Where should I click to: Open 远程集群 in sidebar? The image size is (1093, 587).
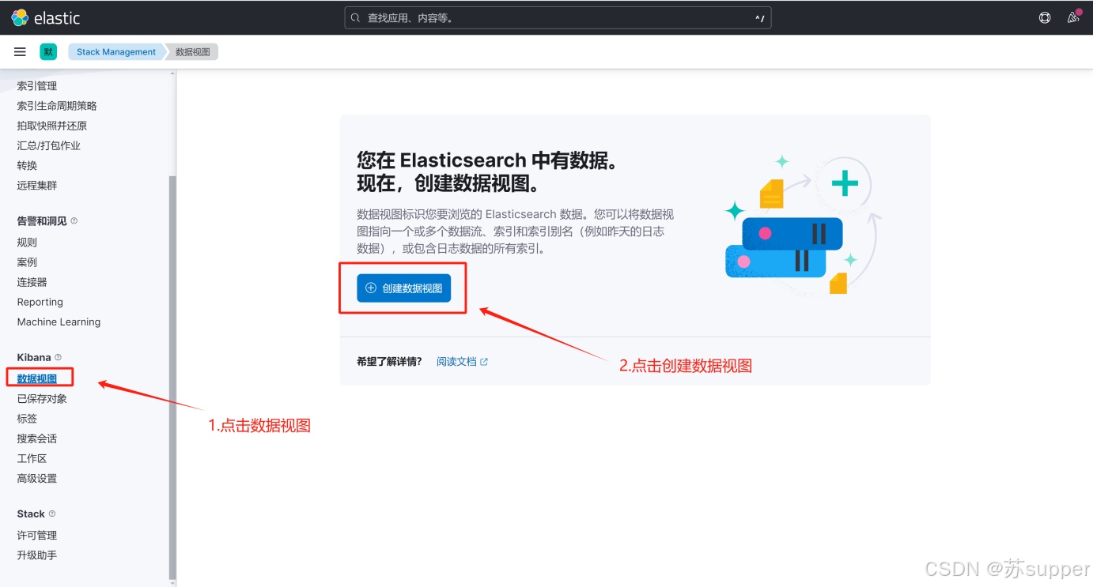[37, 185]
